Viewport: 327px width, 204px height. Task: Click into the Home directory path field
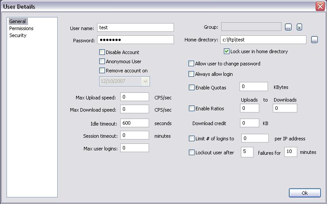(x=263, y=40)
